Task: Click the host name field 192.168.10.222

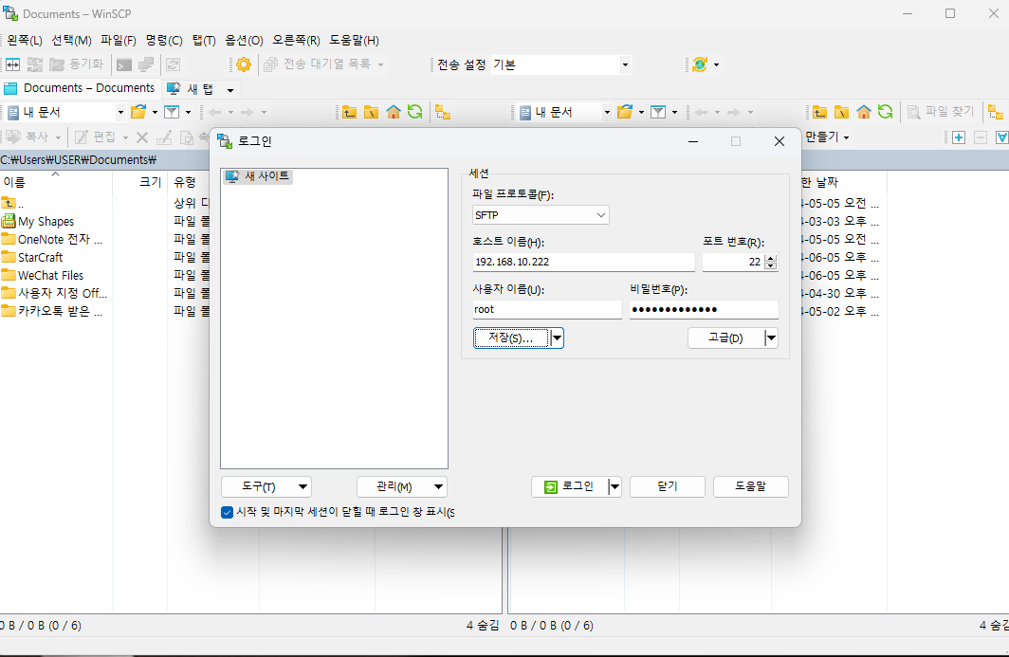Action: (583, 262)
